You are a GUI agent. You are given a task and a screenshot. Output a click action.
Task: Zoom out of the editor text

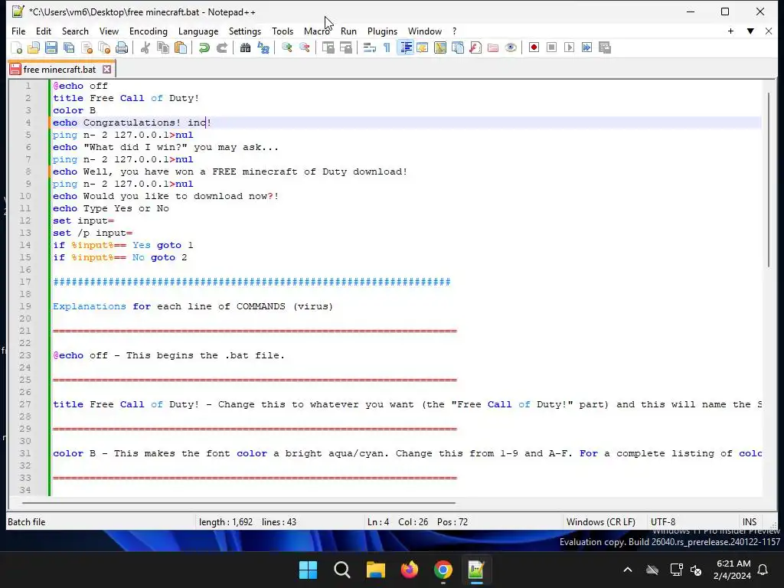click(304, 47)
